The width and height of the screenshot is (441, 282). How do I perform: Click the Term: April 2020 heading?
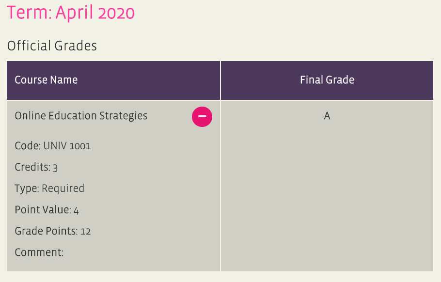click(x=71, y=13)
